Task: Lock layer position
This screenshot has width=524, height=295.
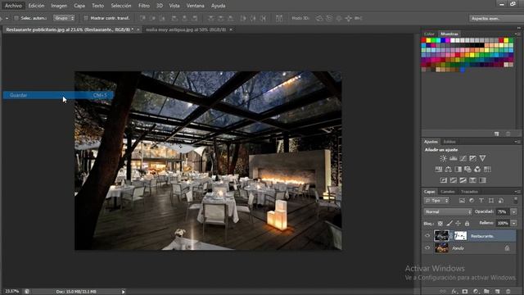Action: click(x=458, y=223)
